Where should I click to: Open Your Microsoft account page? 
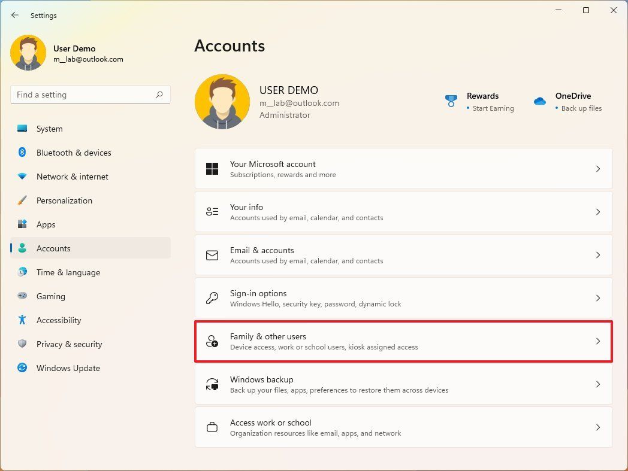click(x=403, y=168)
